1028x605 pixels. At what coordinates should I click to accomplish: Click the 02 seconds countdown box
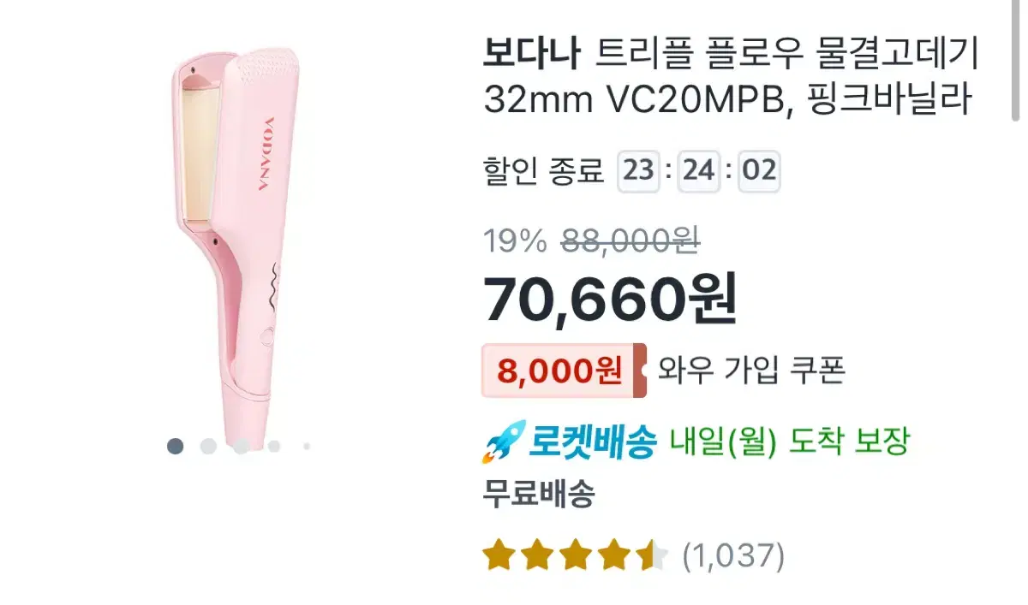[759, 171]
